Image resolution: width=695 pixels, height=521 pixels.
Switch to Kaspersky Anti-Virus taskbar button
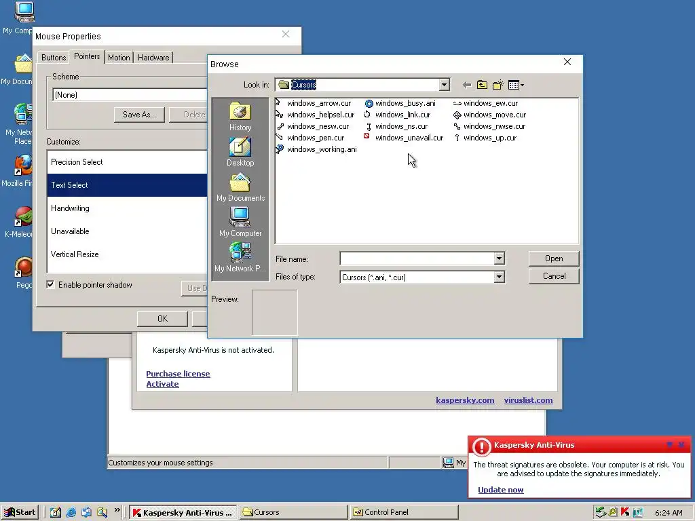point(183,513)
